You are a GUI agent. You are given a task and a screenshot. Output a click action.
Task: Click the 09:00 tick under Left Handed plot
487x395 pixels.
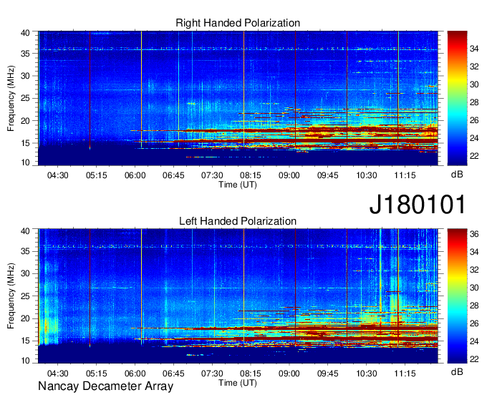tap(289, 374)
